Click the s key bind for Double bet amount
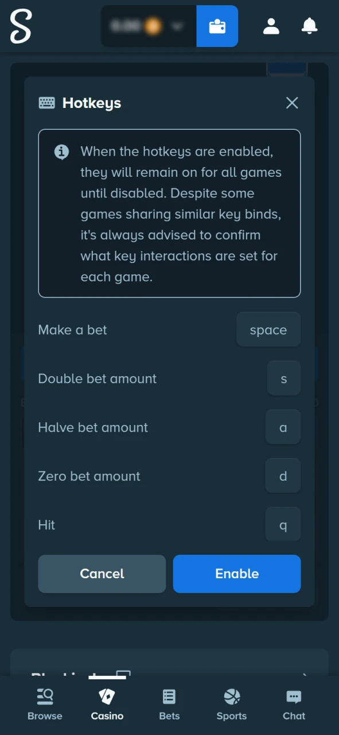Image resolution: width=339 pixels, height=735 pixels. tap(283, 378)
